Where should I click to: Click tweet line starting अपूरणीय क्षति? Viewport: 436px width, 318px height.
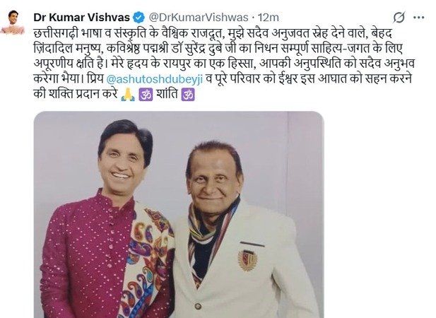[224, 64]
